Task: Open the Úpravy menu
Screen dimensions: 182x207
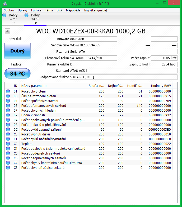Action: point(23,10)
